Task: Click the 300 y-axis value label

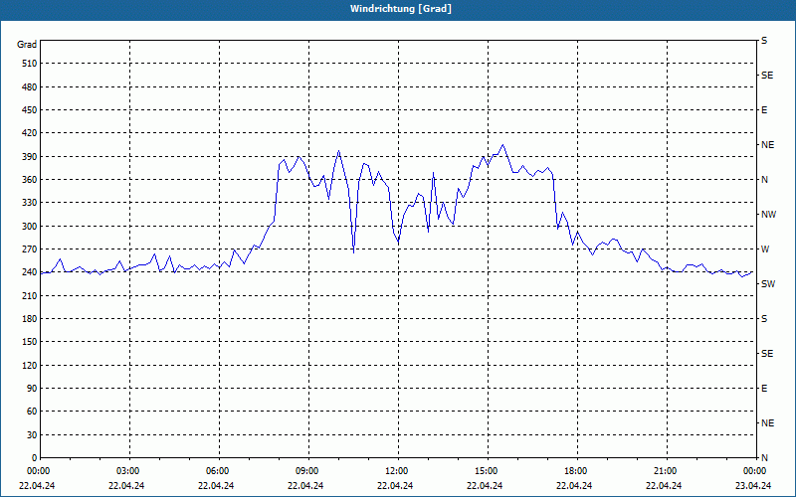Action: pyautogui.click(x=28, y=226)
